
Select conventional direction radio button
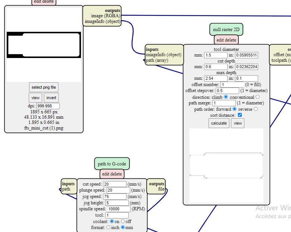click(257, 97)
